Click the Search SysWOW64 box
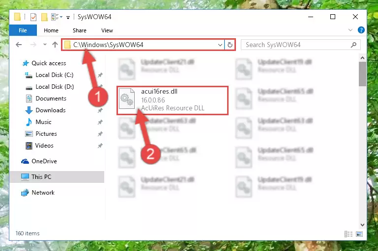Viewport: 378px width, 251px height. click(x=301, y=45)
